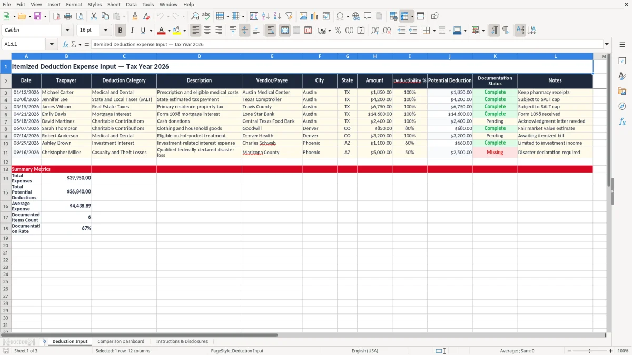The width and height of the screenshot is (632, 355).
Task: Open the sidebar Gallery panel
Action: pyautogui.click(x=622, y=92)
